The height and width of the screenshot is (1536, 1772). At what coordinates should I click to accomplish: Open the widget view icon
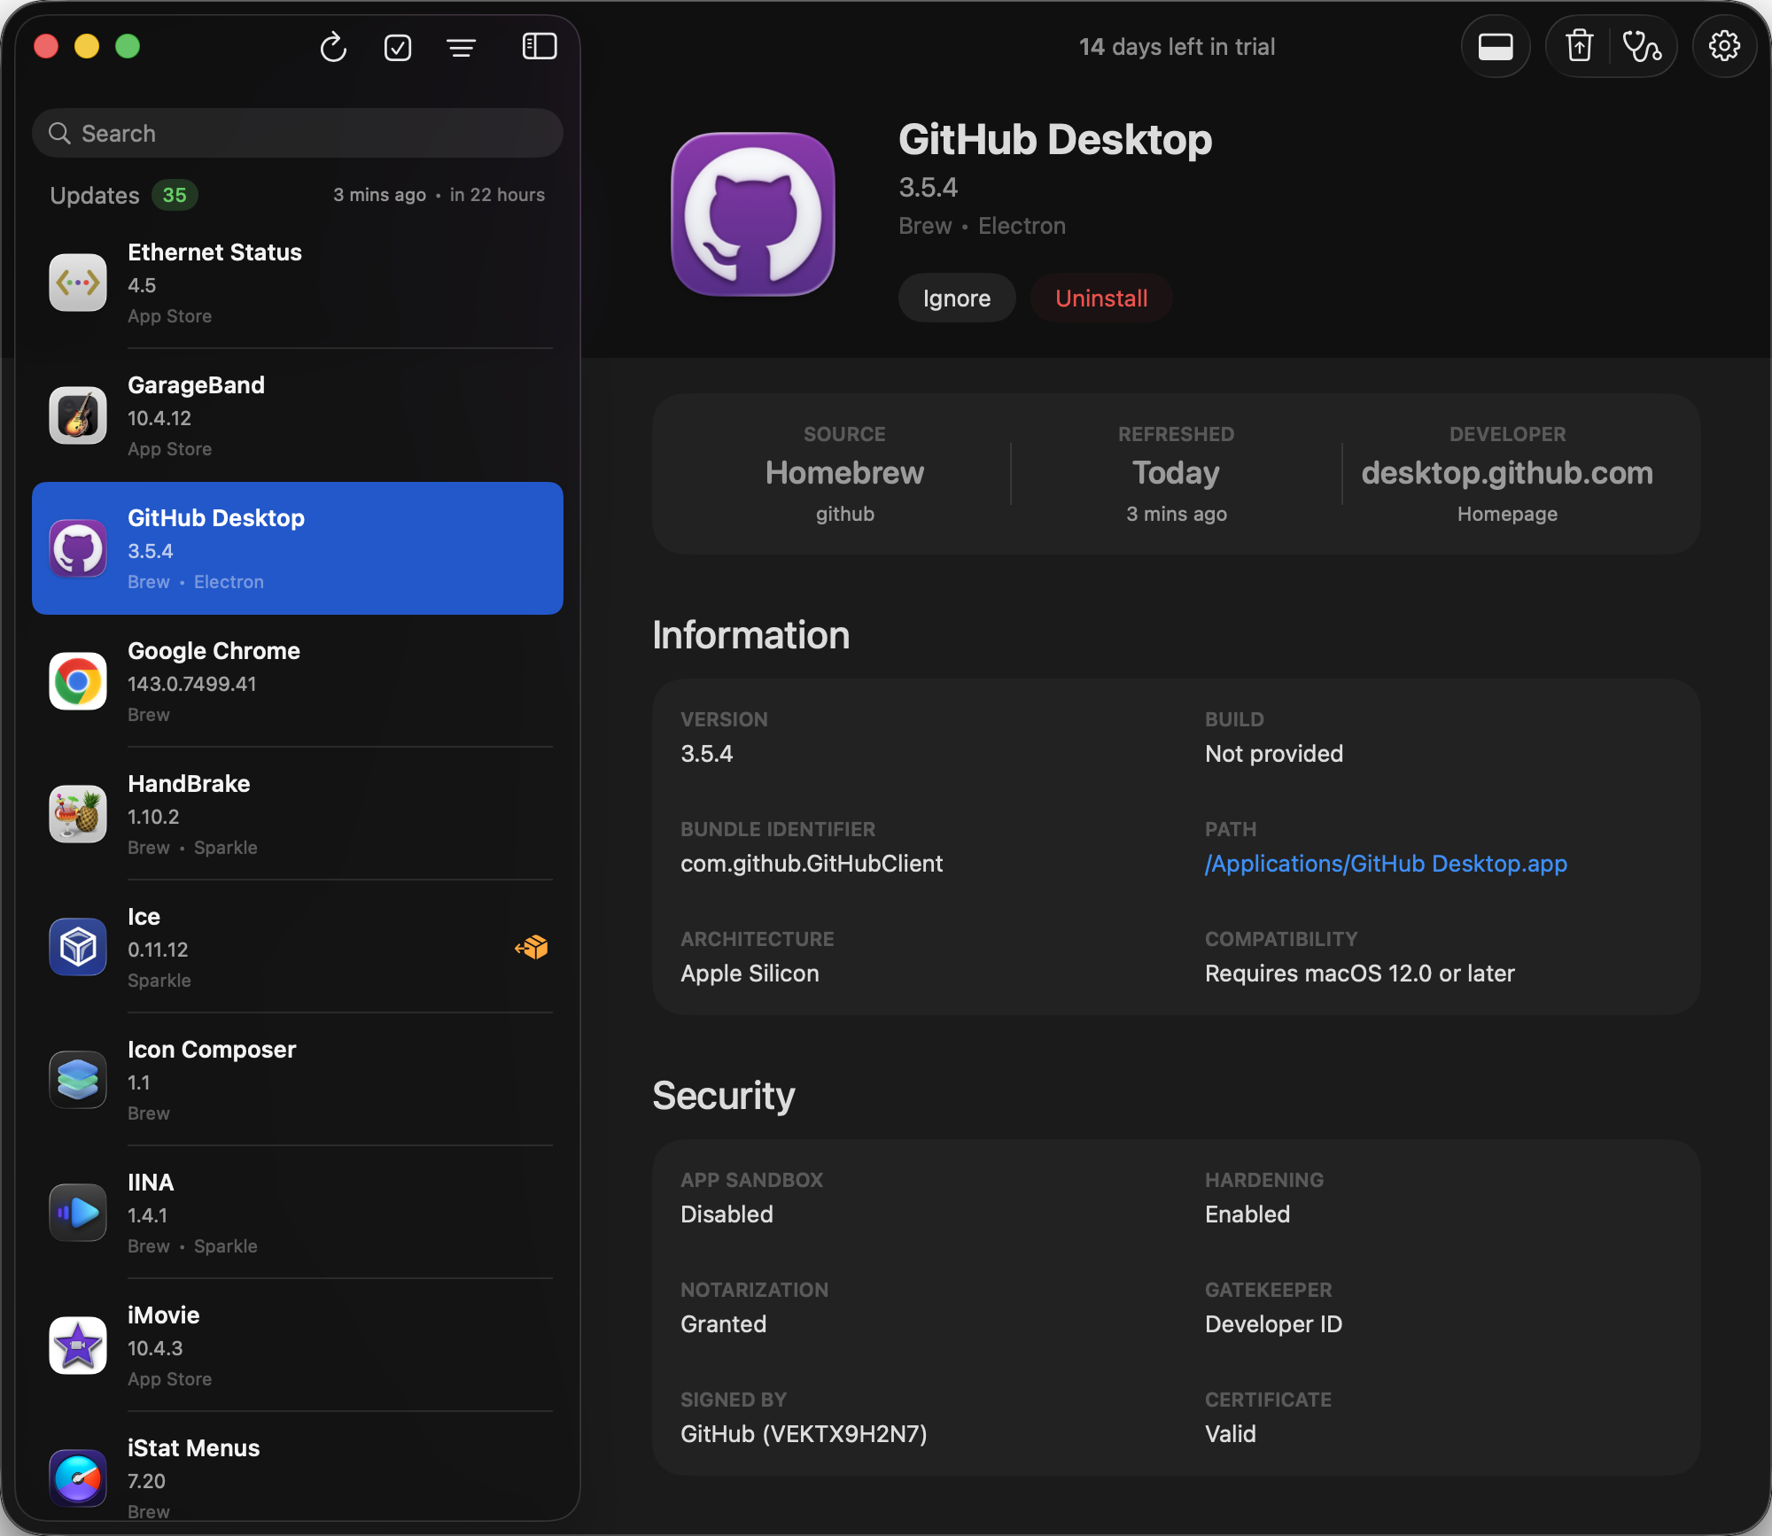[x=1496, y=46]
